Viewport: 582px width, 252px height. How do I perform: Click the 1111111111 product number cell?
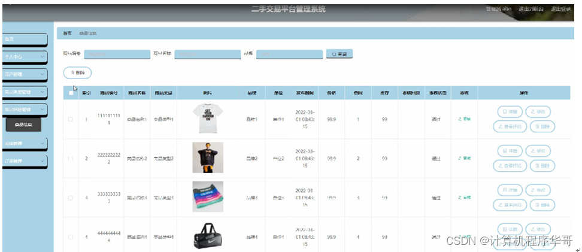pyautogui.click(x=109, y=119)
